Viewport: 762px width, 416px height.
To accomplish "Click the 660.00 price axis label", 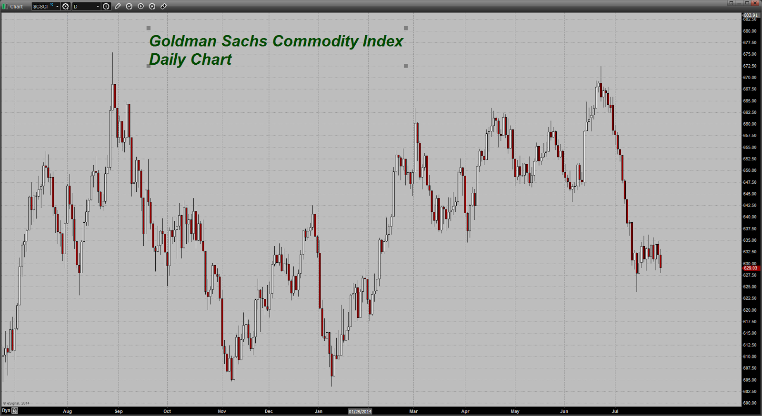I will point(750,124).
